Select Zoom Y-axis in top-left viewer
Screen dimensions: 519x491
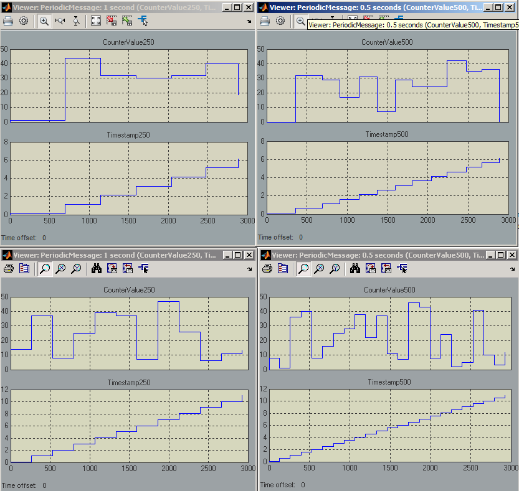(76, 21)
